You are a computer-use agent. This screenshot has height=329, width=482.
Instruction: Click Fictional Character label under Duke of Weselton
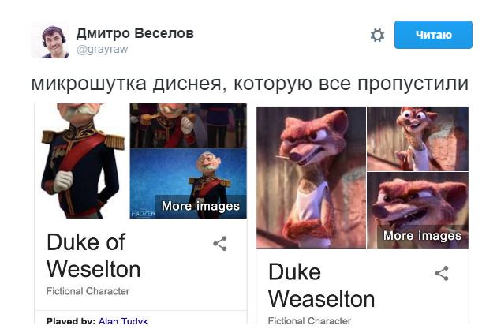88,291
